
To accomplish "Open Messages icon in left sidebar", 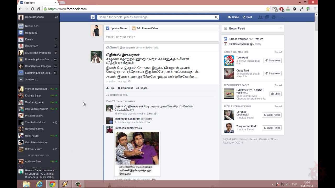I will (21, 33).
